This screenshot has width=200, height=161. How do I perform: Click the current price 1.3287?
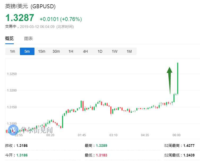(20, 18)
